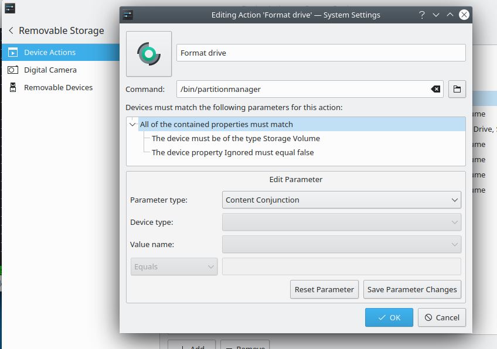Open the Value name dropdown
This screenshot has height=349, width=497.
(342, 244)
